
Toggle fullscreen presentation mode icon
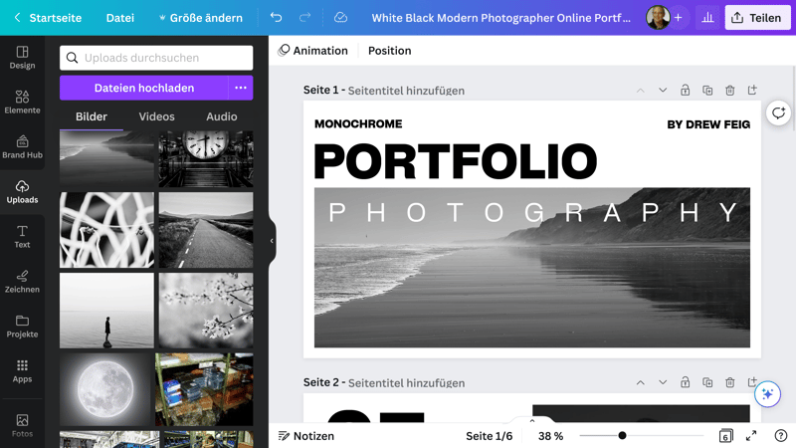pyautogui.click(x=751, y=436)
